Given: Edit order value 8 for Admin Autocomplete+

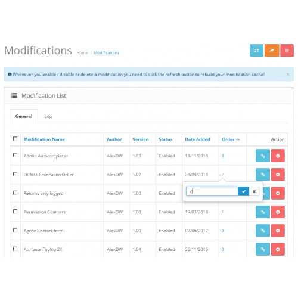Looking at the screenshot, I should coord(223,156).
